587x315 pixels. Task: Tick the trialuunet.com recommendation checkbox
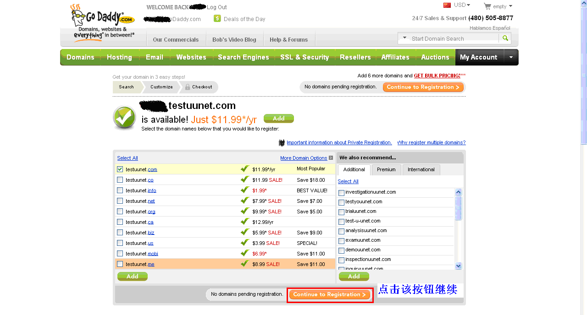click(341, 212)
